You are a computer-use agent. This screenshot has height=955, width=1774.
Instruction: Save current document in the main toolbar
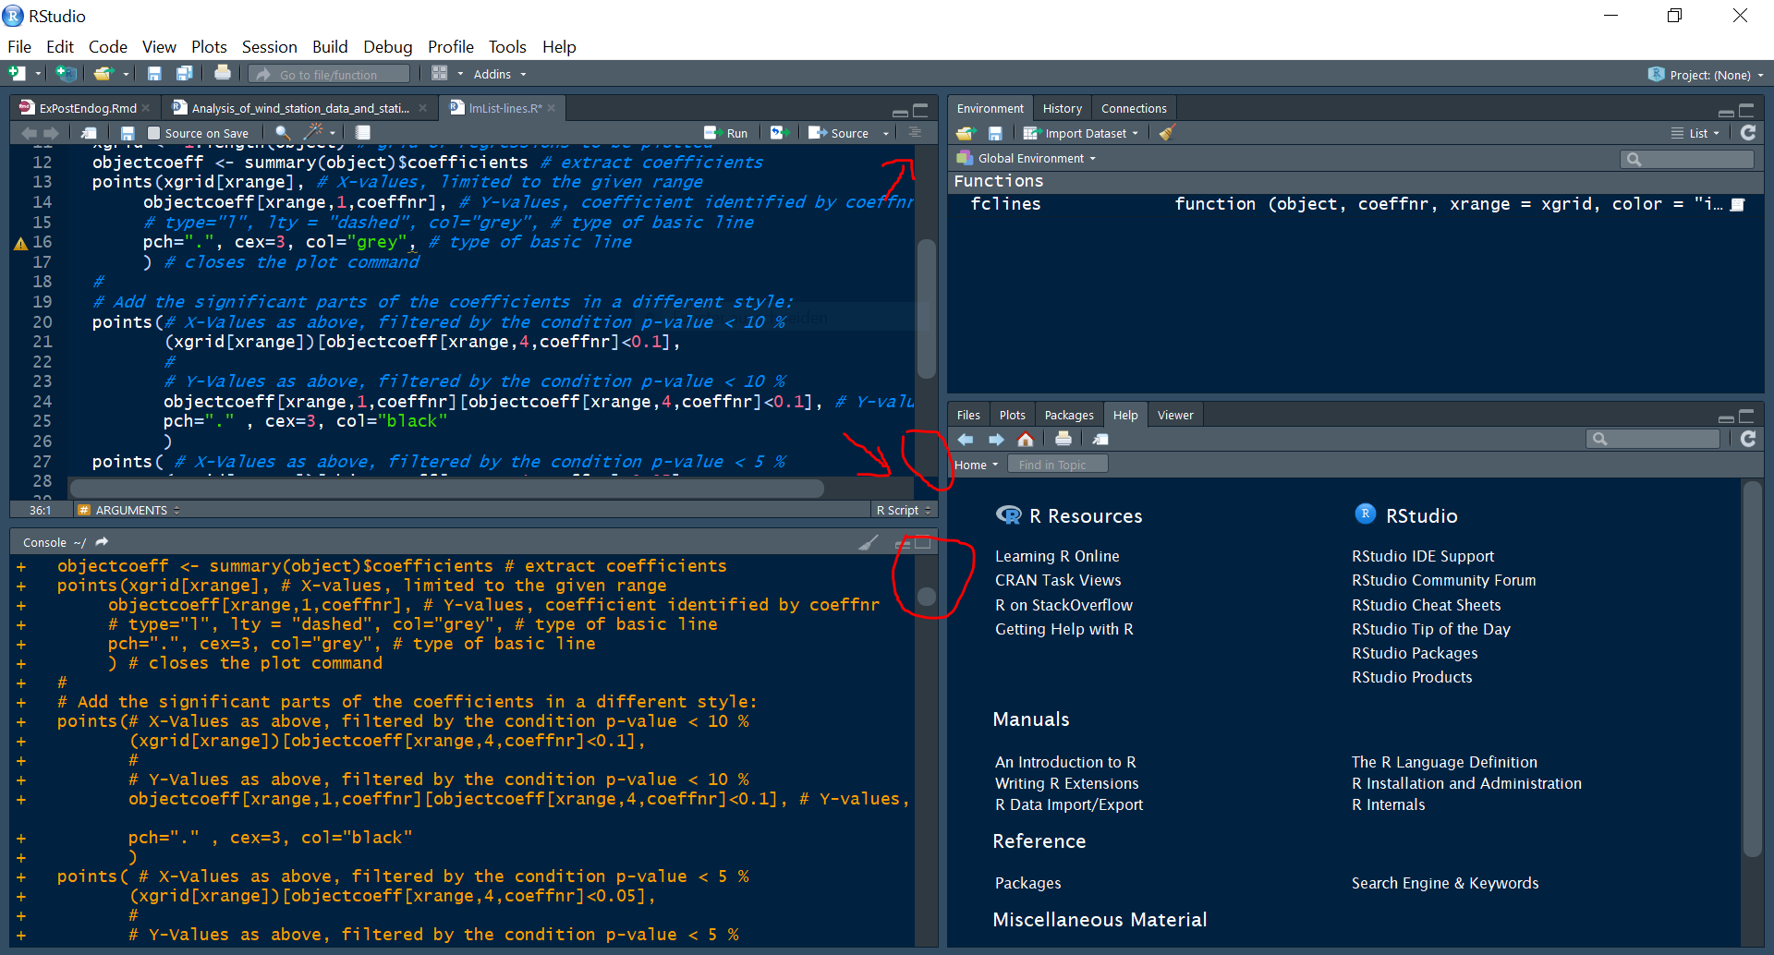pyautogui.click(x=154, y=74)
